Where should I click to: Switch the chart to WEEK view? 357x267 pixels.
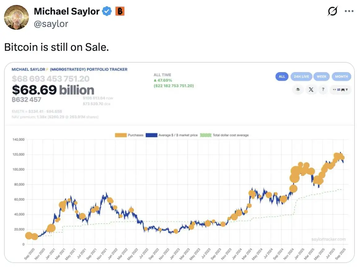[322, 77]
